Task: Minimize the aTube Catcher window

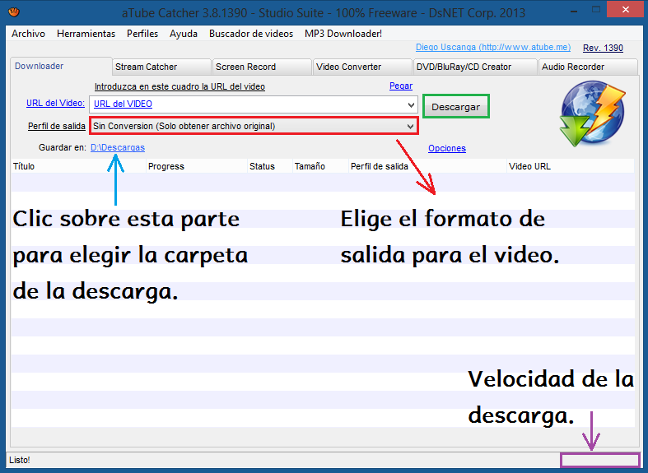Action: point(574,11)
